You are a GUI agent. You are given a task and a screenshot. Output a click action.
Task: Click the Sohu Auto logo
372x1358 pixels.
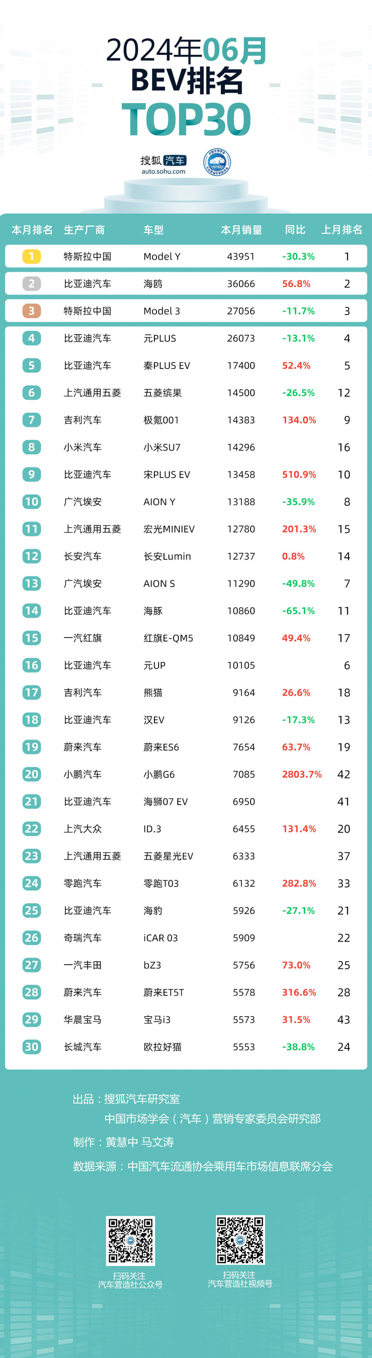coord(163,160)
